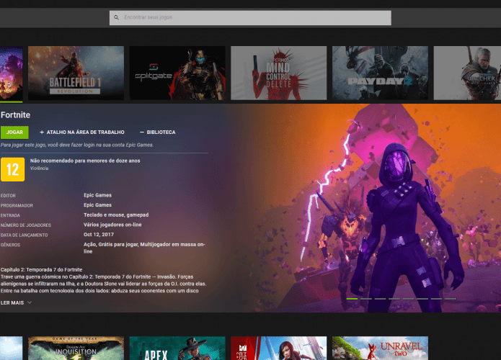
Task: Add shortcut via 'Atalho na área de trabalho'
Action: tap(82, 132)
